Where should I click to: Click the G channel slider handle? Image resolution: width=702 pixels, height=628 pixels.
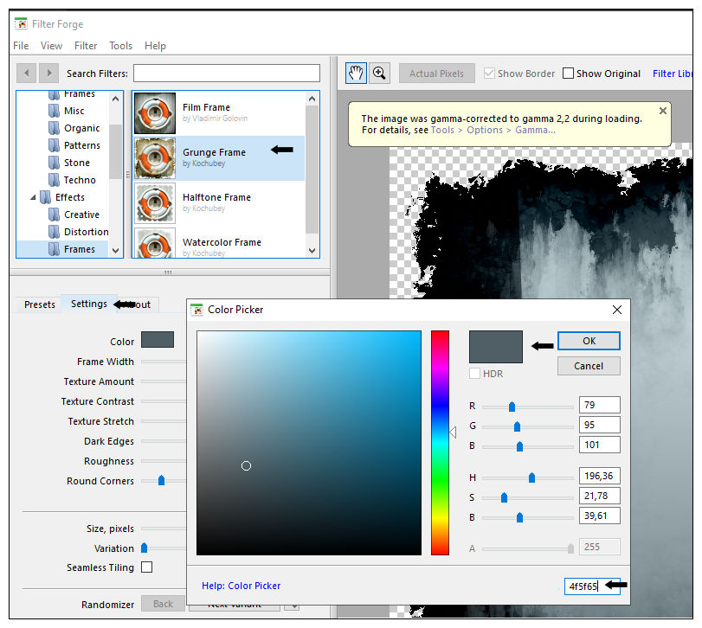[x=517, y=426]
